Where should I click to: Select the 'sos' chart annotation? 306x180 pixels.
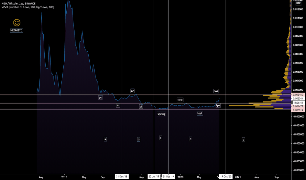click(x=216, y=91)
